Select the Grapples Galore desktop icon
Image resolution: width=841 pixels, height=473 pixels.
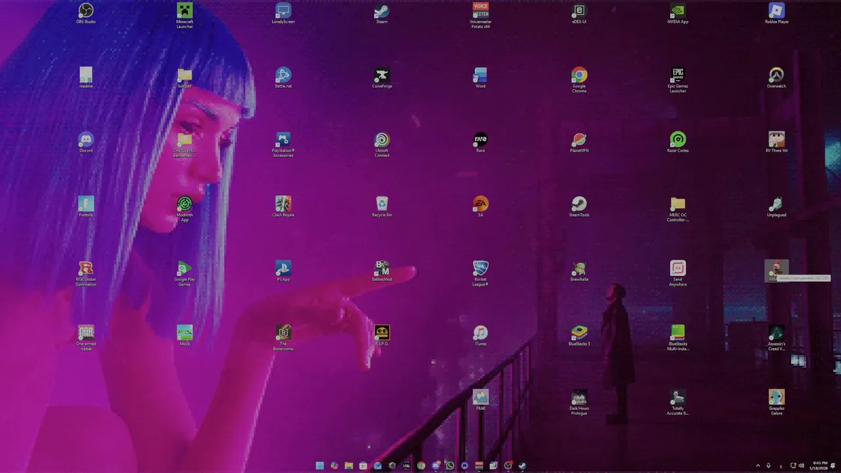(x=777, y=402)
